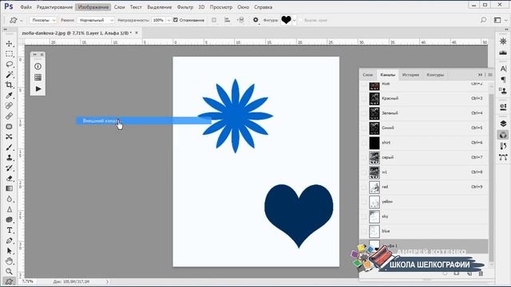Viewport: 511px width, 287px height.
Task: Toggle visibility of the Зеленый channel
Action: click(364, 113)
